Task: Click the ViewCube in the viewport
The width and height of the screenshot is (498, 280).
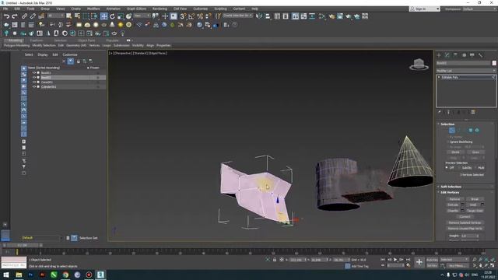Action: pyautogui.click(x=419, y=64)
